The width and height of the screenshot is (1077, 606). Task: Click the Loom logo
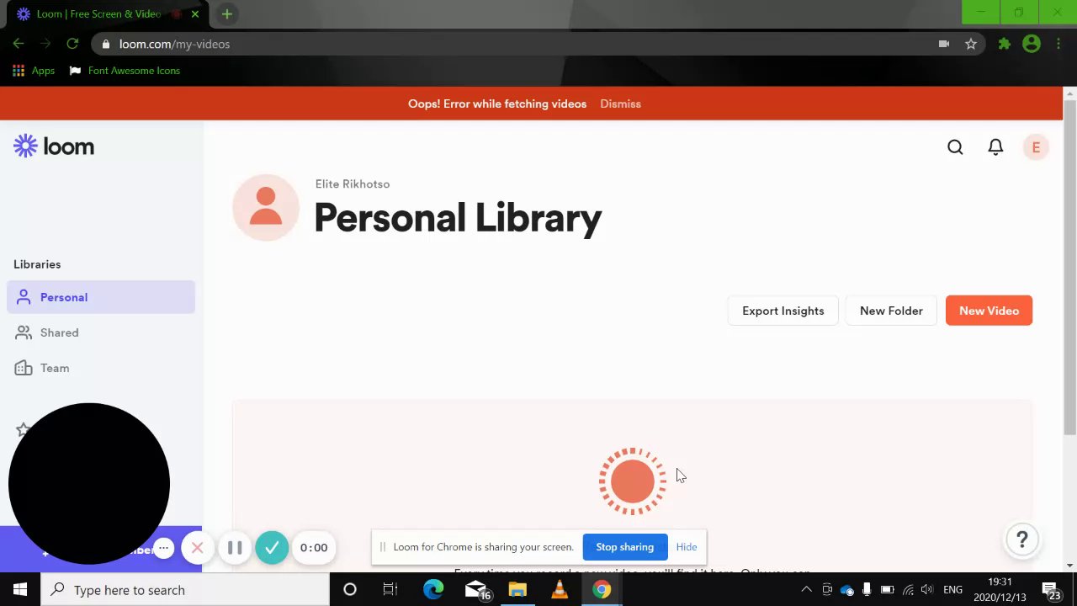coord(54,146)
